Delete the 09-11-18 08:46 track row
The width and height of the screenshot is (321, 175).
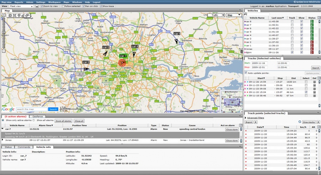click(x=315, y=96)
